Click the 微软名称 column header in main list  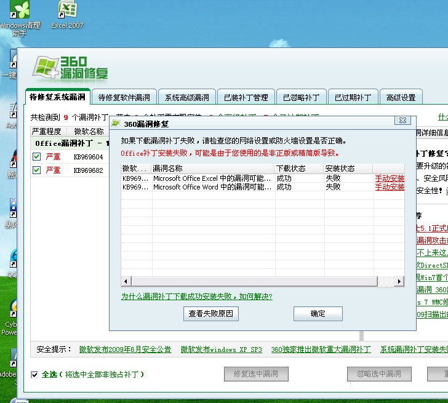click(x=89, y=132)
